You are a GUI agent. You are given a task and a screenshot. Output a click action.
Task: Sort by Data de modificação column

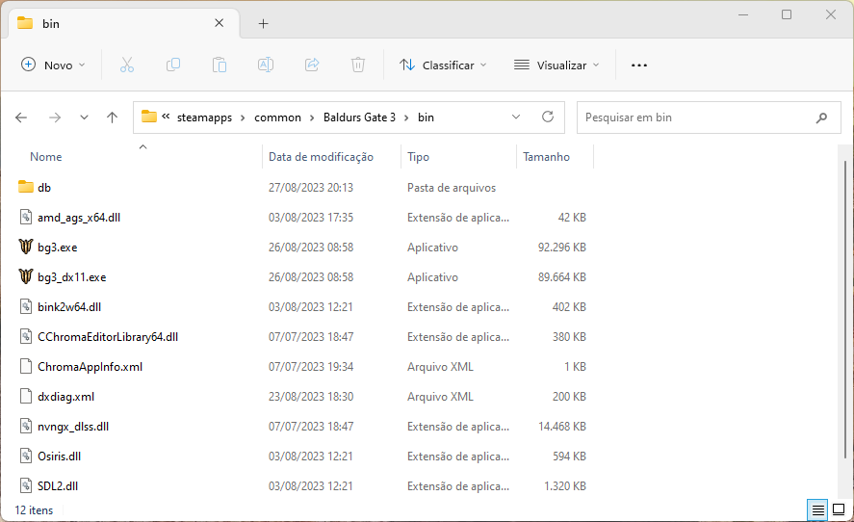321,157
